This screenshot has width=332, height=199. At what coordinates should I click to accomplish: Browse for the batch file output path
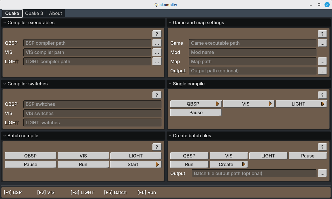[322, 173]
